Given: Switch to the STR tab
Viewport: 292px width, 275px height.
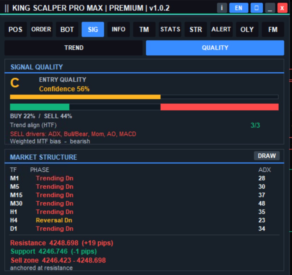Looking at the screenshot, I should [196, 29].
